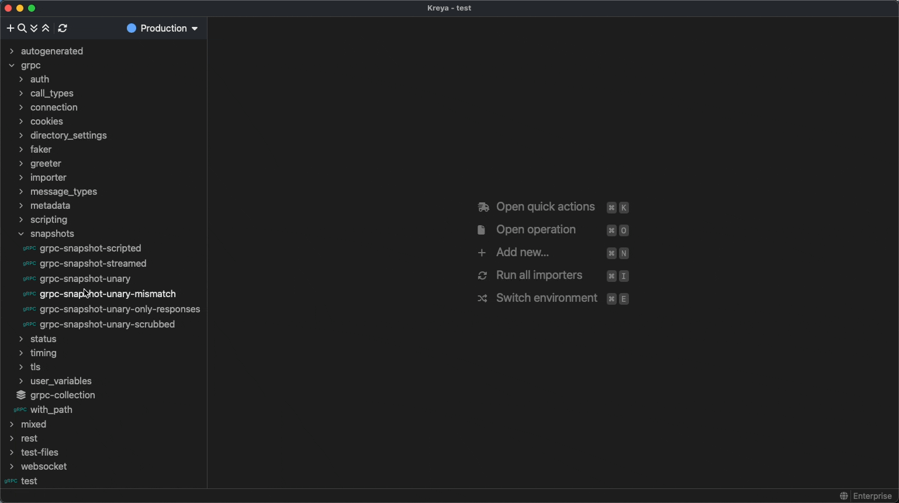Select grpc-snapshot-unary-mismatch operation
Image resolution: width=899 pixels, height=503 pixels.
[x=108, y=294]
